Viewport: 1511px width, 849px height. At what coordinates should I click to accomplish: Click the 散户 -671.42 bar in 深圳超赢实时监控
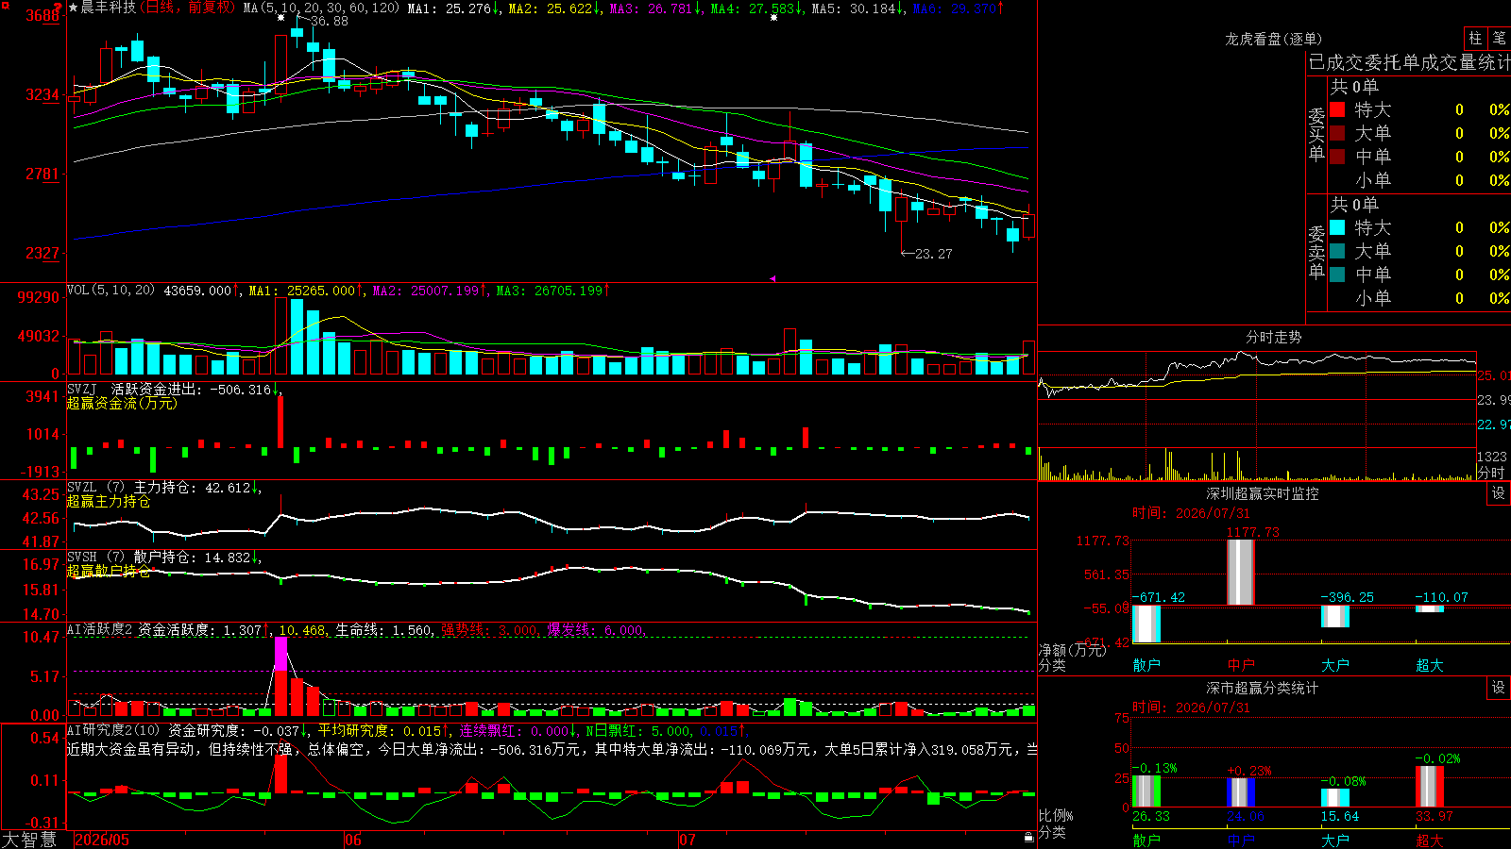click(x=1146, y=624)
